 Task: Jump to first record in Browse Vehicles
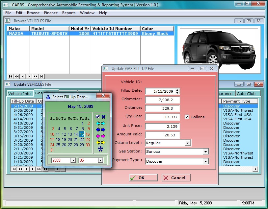tap(11, 76)
